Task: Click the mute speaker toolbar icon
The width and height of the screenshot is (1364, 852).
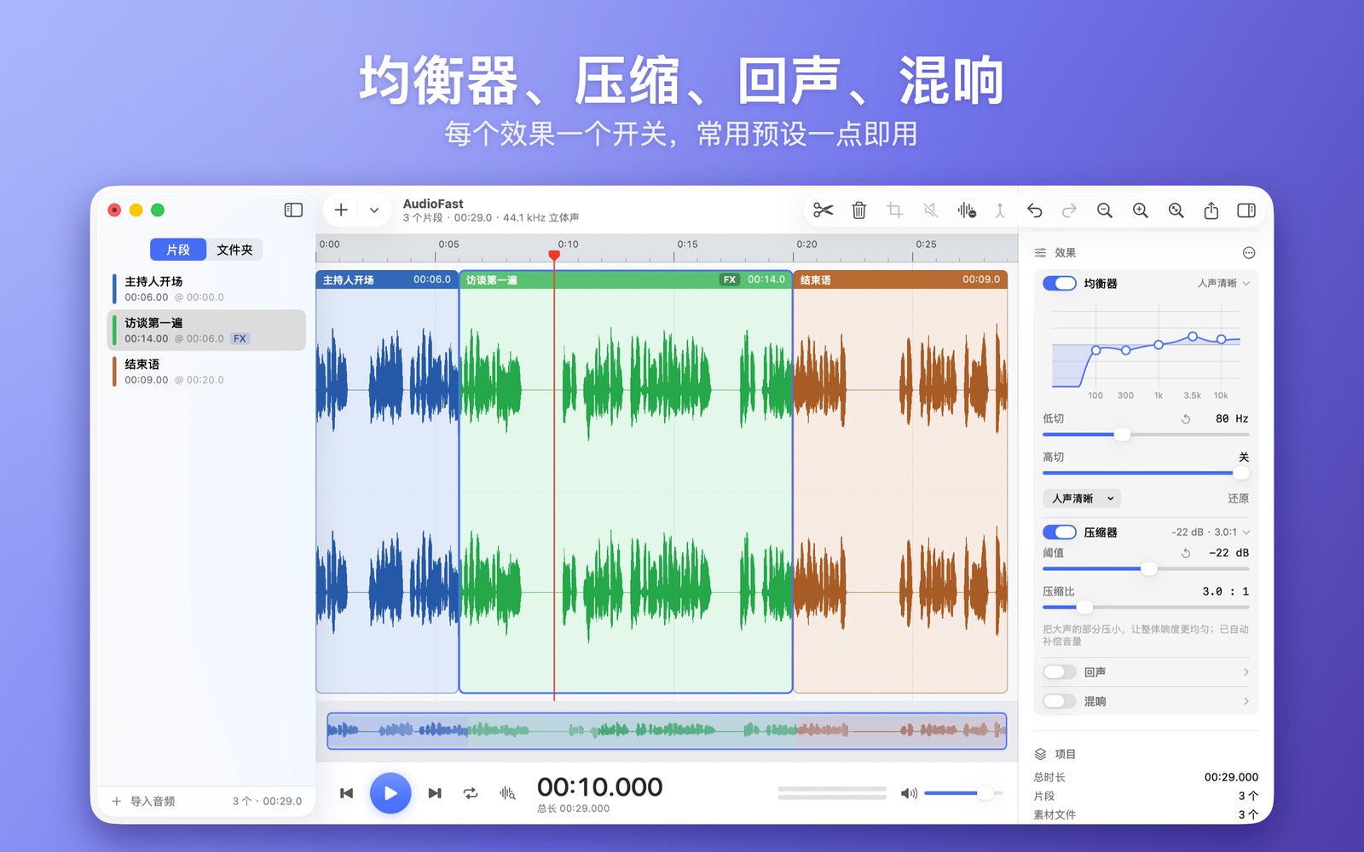Action: 930,210
